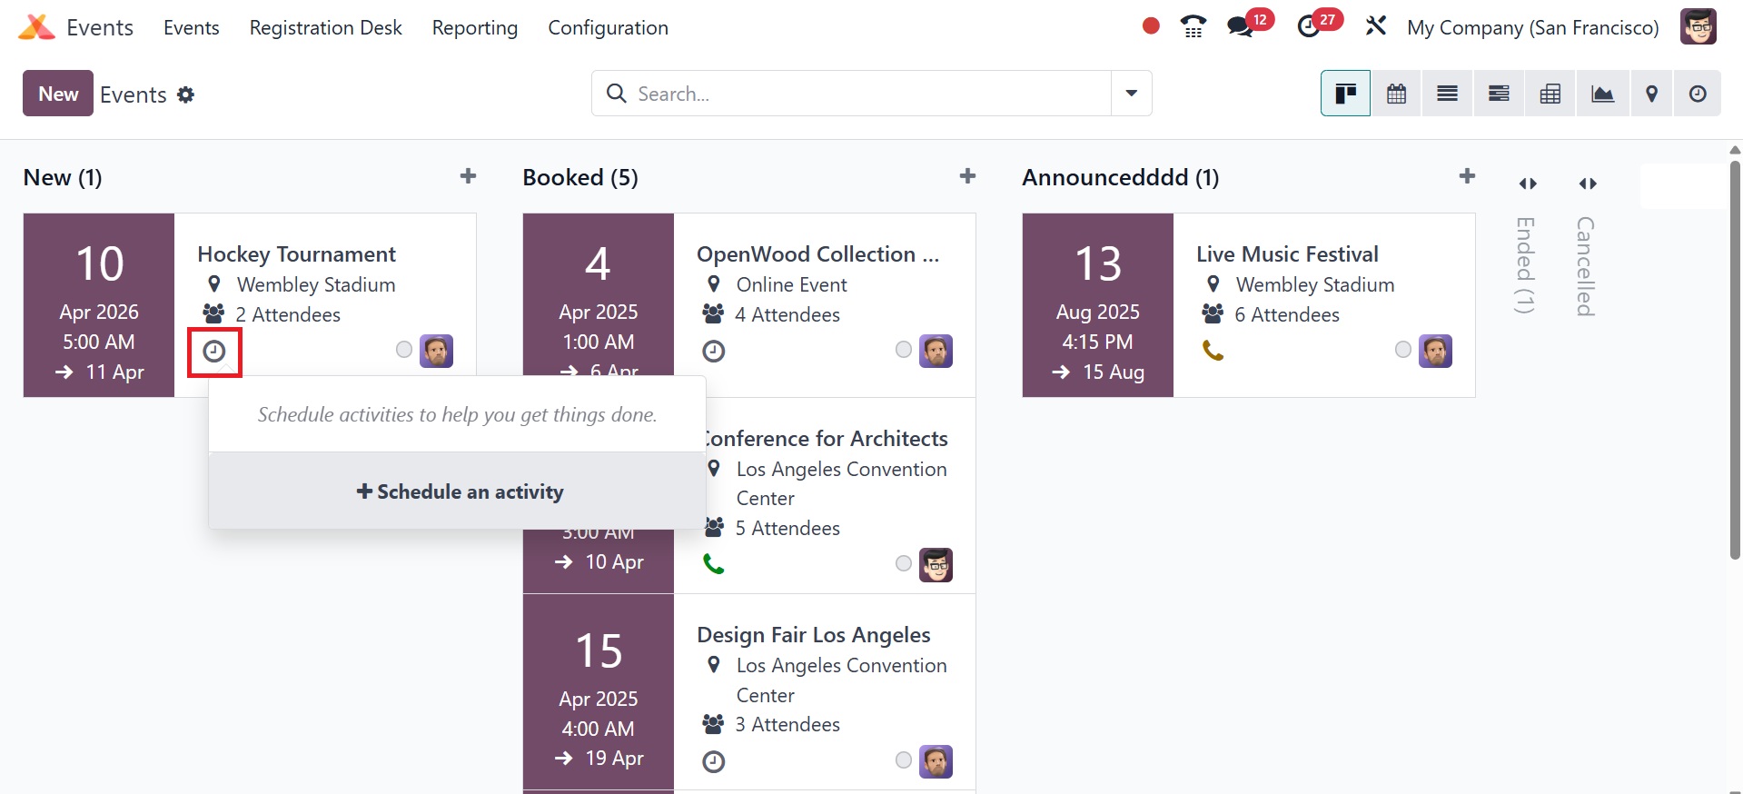Toggle Live Music Festival state circle
The width and height of the screenshot is (1743, 794).
[x=1403, y=350]
